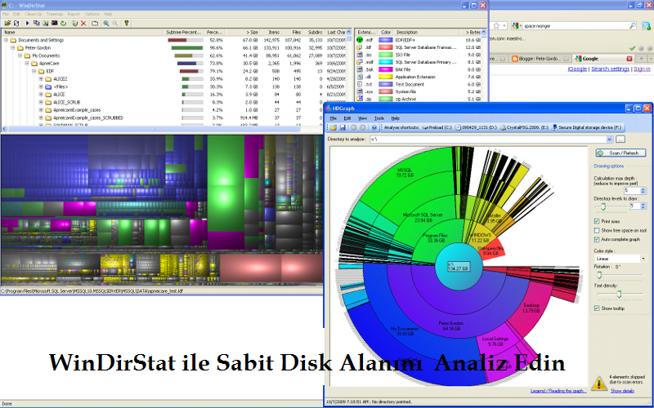This screenshot has width=654, height=408.
Task: Click the browser bookmark star icon
Action: tap(496, 26)
